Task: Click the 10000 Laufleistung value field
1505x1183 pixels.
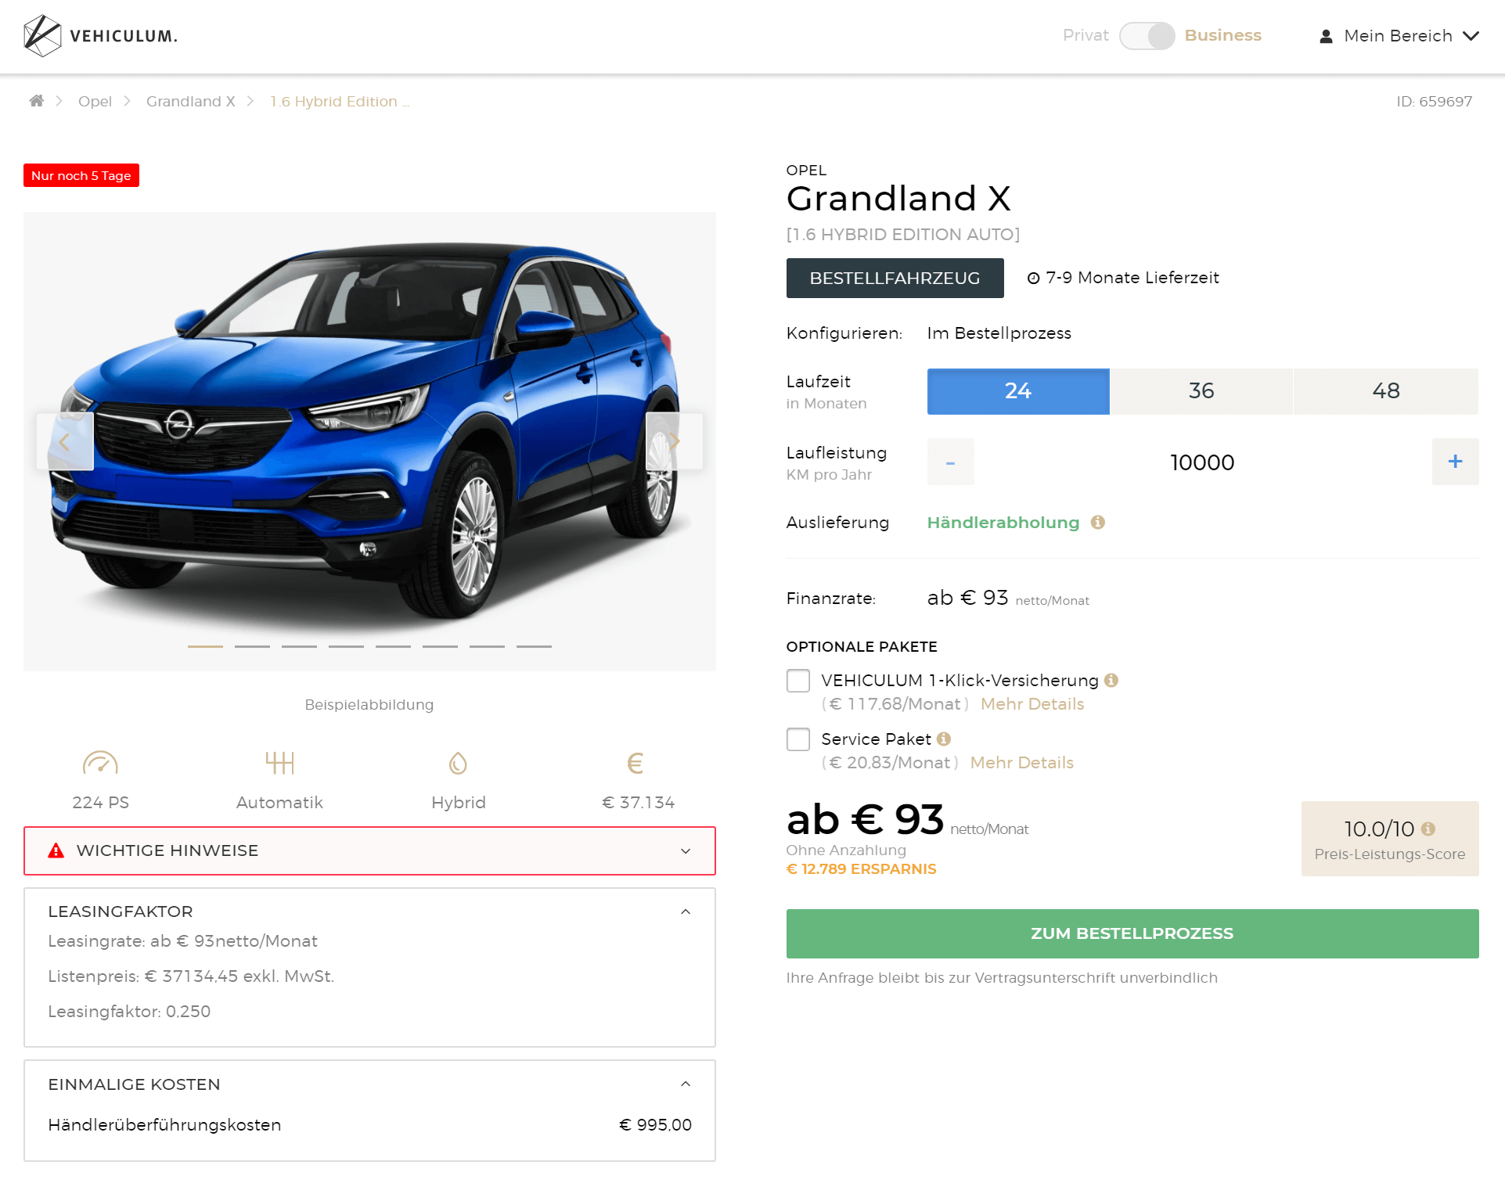Action: point(1203,462)
